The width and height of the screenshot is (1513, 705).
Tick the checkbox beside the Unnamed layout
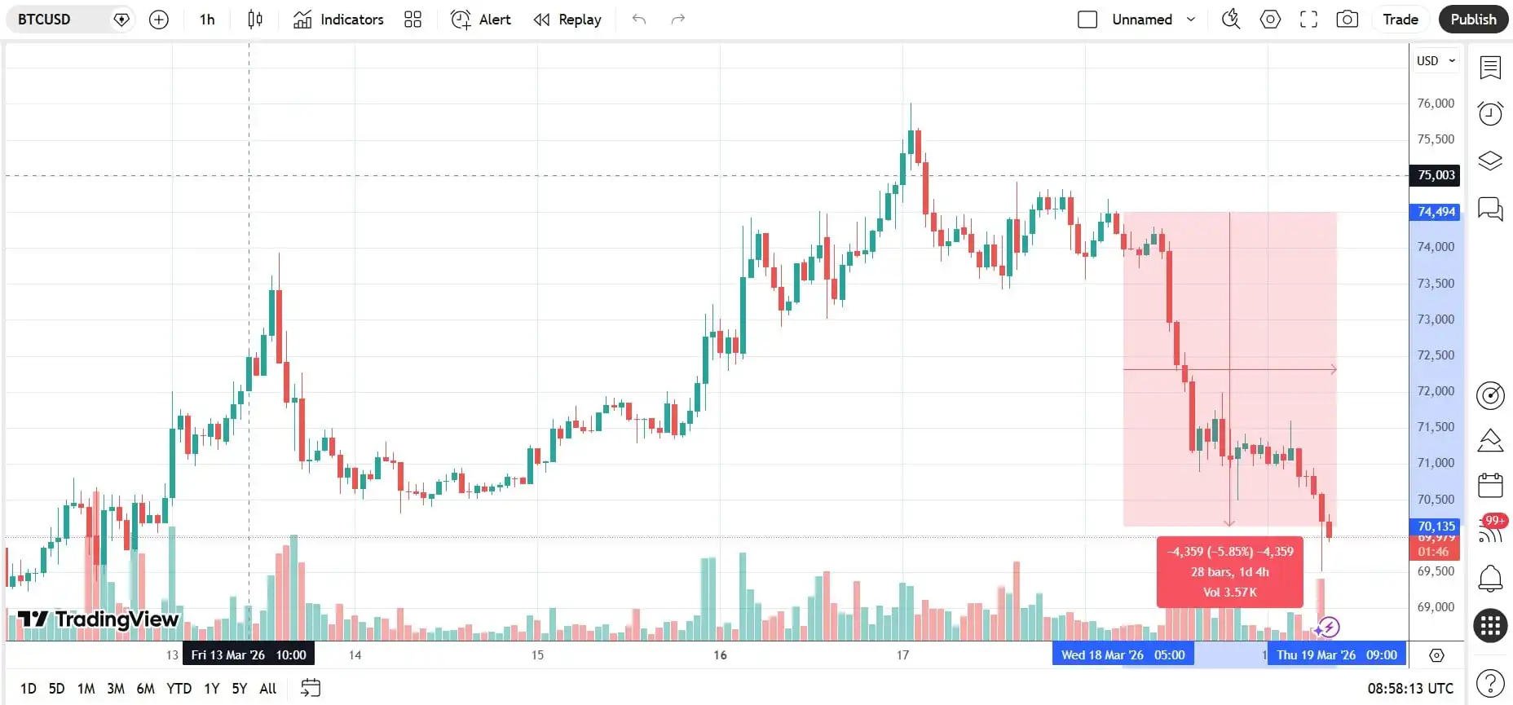point(1087,19)
